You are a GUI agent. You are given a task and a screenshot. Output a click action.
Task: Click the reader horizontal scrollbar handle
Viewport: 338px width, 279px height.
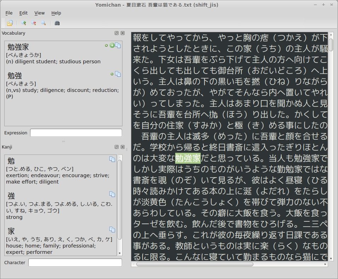point(195,264)
